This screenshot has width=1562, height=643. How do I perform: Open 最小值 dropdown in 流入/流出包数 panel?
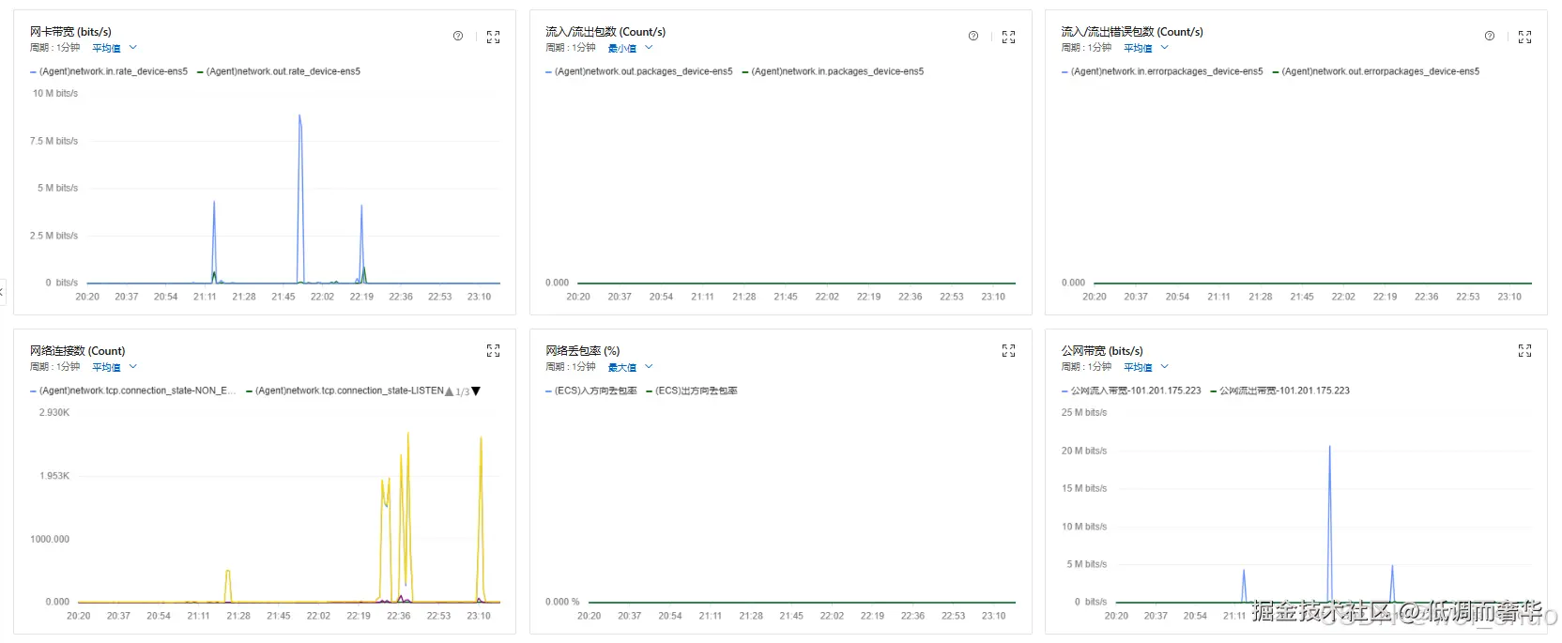coord(630,48)
